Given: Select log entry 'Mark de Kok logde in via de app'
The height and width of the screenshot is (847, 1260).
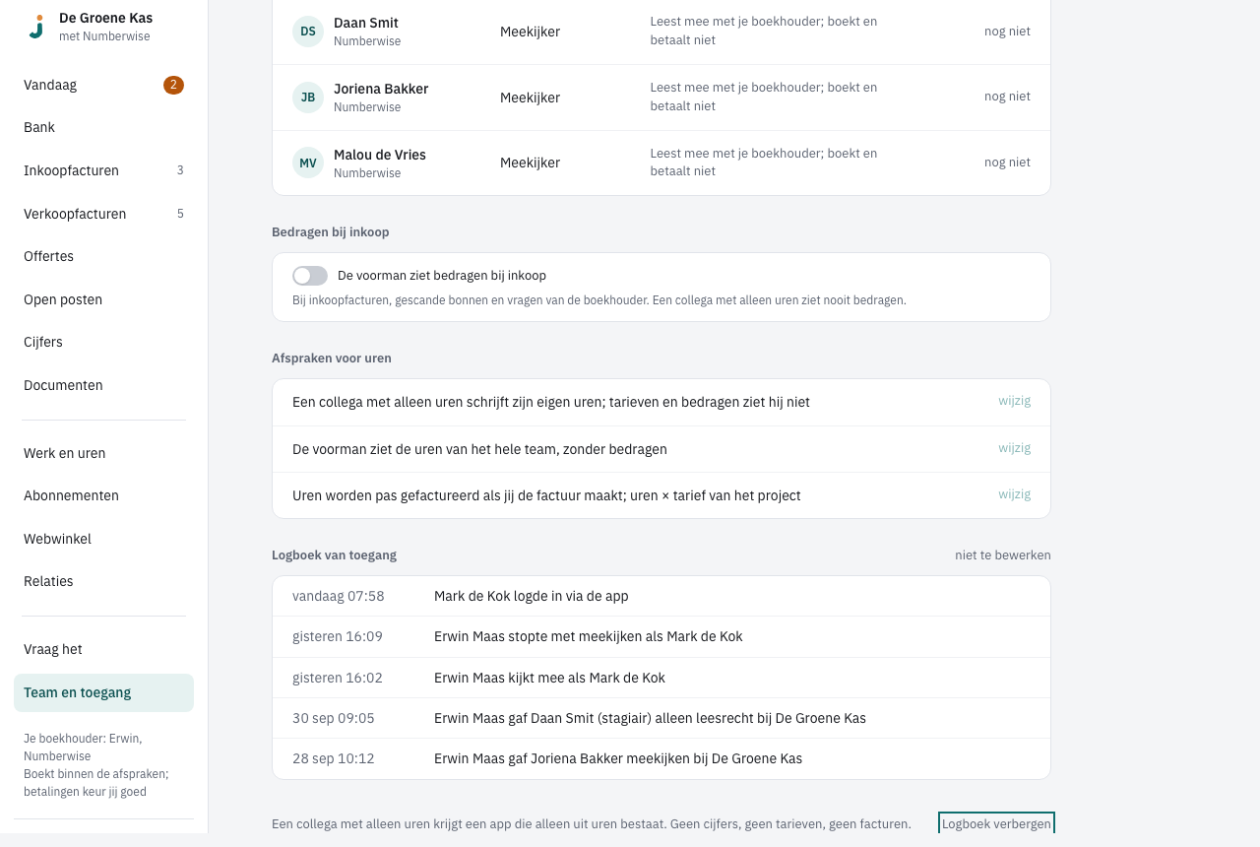Looking at the screenshot, I should point(661,596).
